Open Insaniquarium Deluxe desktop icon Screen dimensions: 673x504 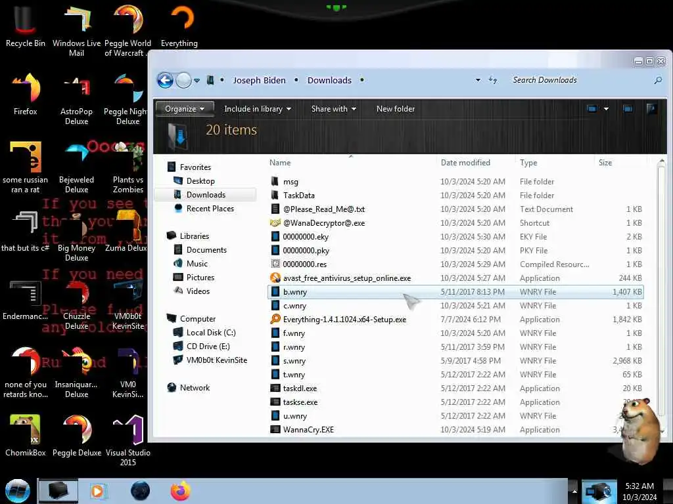coord(76,372)
